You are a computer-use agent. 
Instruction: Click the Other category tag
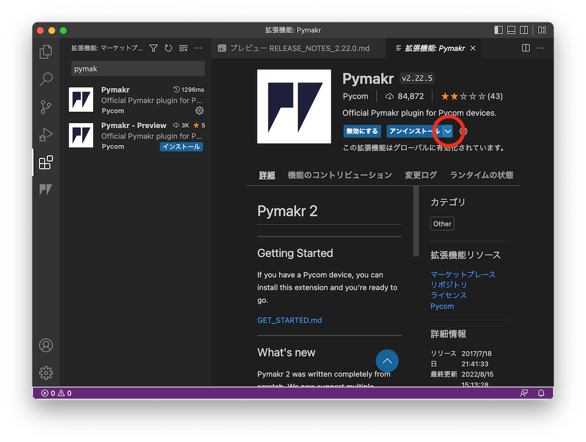(442, 224)
